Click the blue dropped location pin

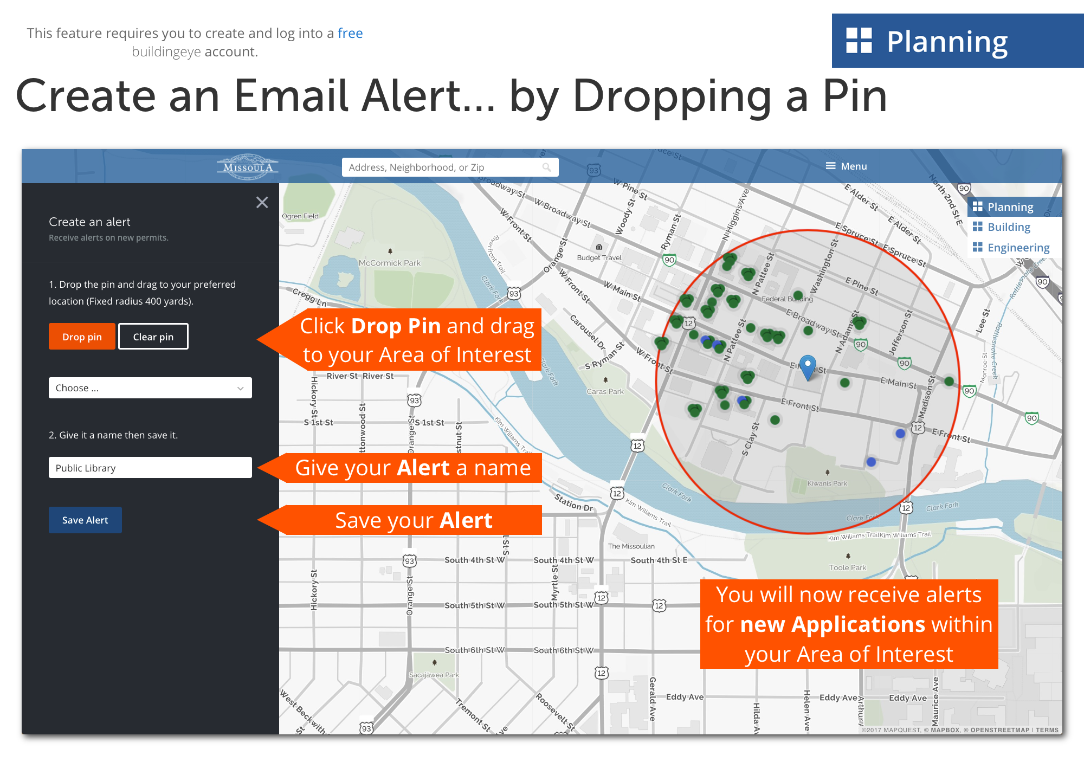[808, 367]
